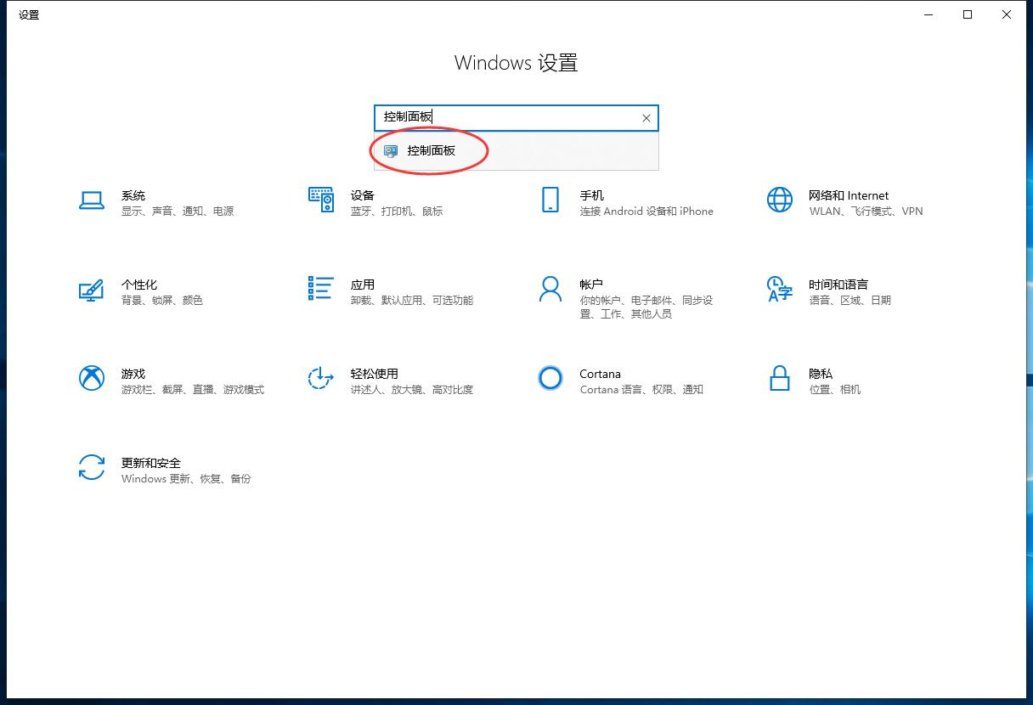1033x705 pixels.
Task: Open the 手机 (Phone) icon
Action: (x=550, y=200)
